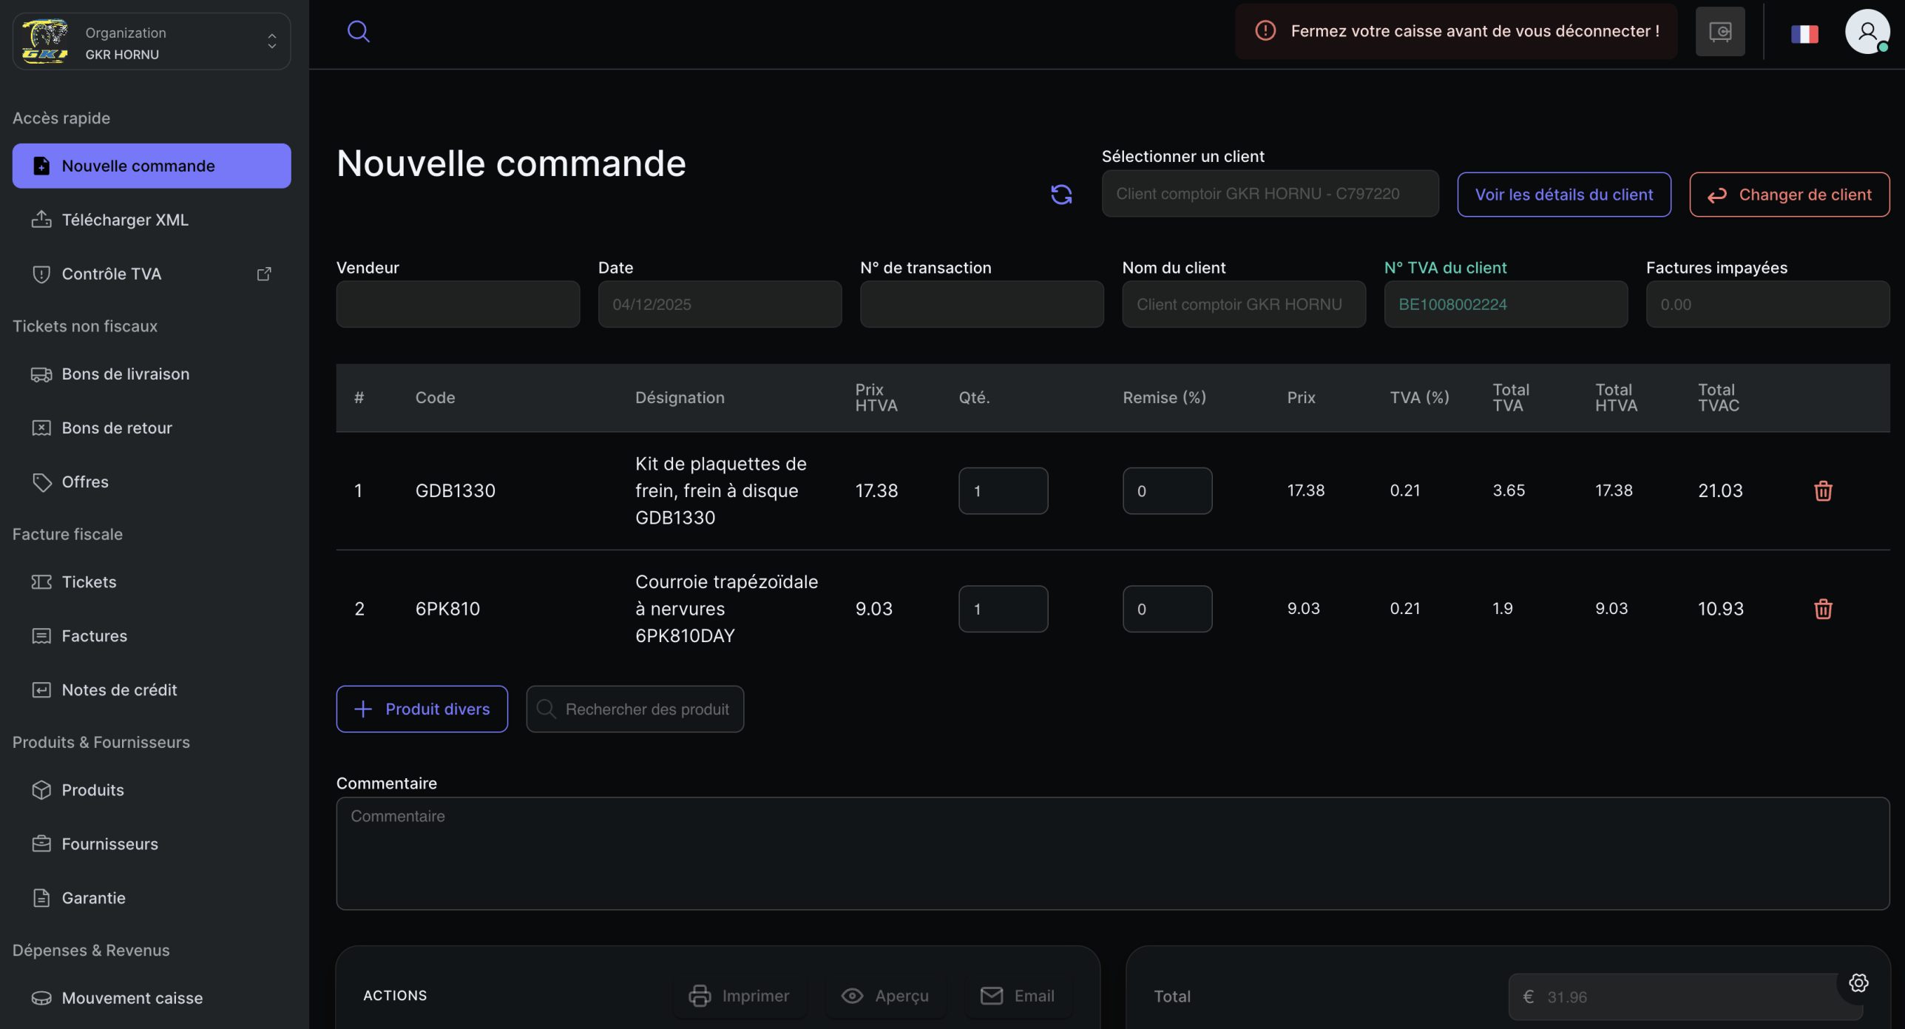Open the Date field to change 04/12/2025
1905x1029 pixels.
point(719,304)
